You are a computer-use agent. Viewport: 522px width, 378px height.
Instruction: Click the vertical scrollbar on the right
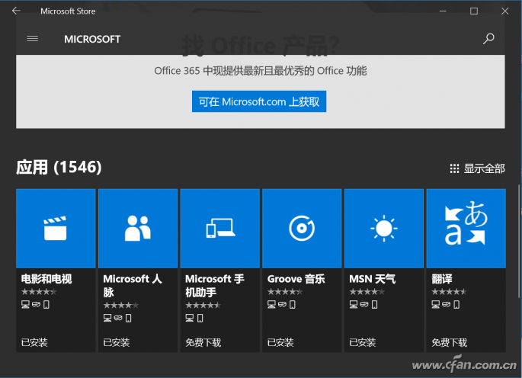pyautogui.click(x=519, y=241)
